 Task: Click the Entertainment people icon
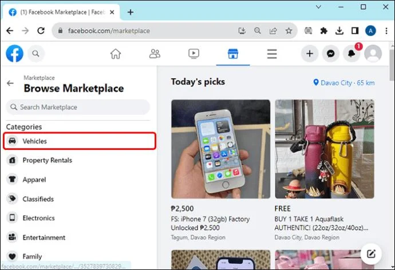click(12, 237)
